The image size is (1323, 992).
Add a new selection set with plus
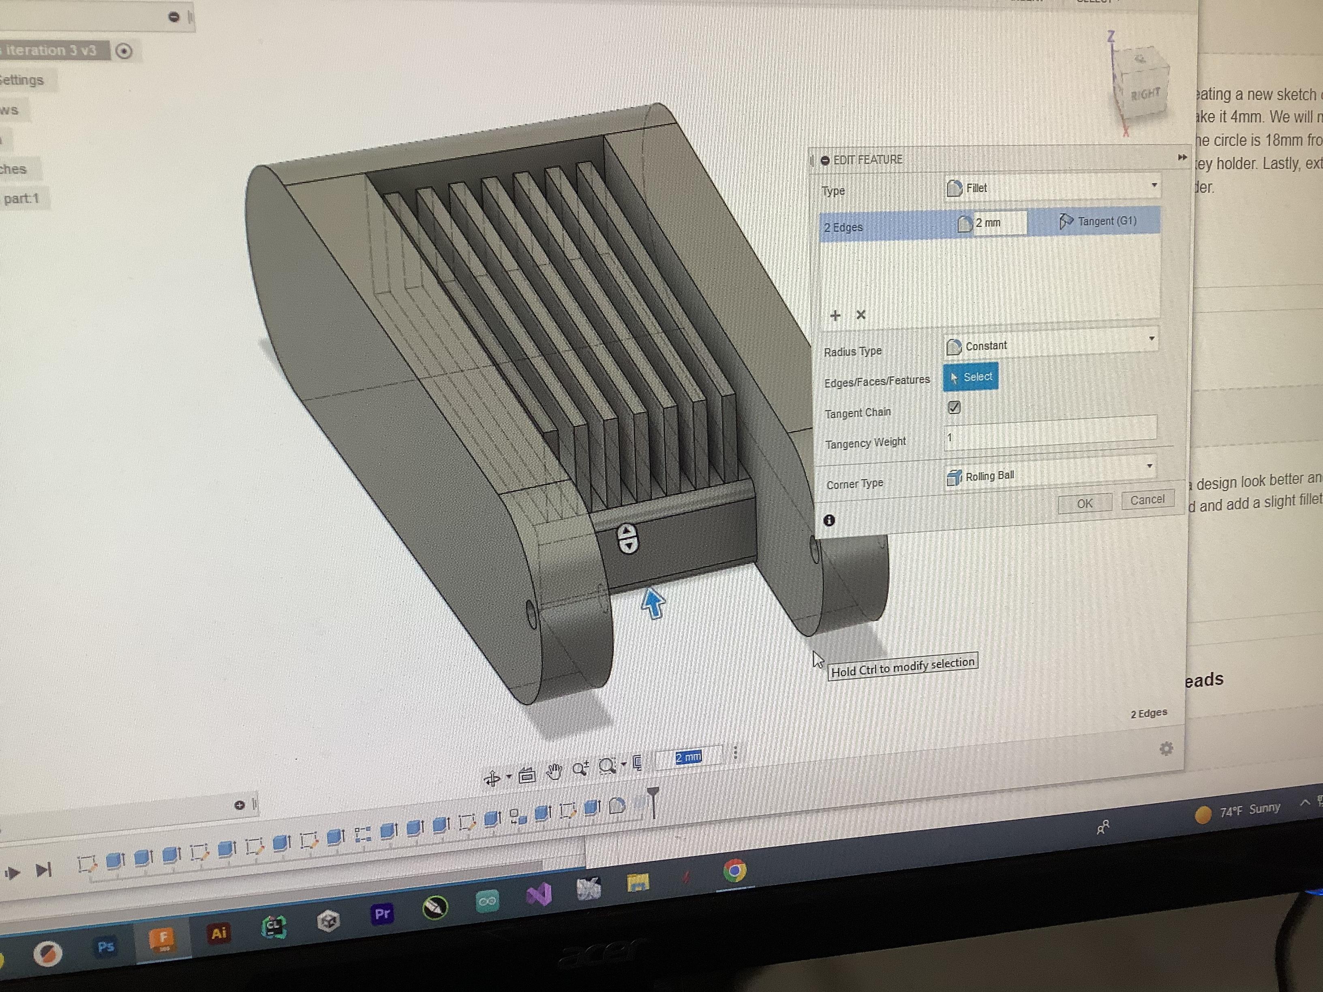coord(835,315)
